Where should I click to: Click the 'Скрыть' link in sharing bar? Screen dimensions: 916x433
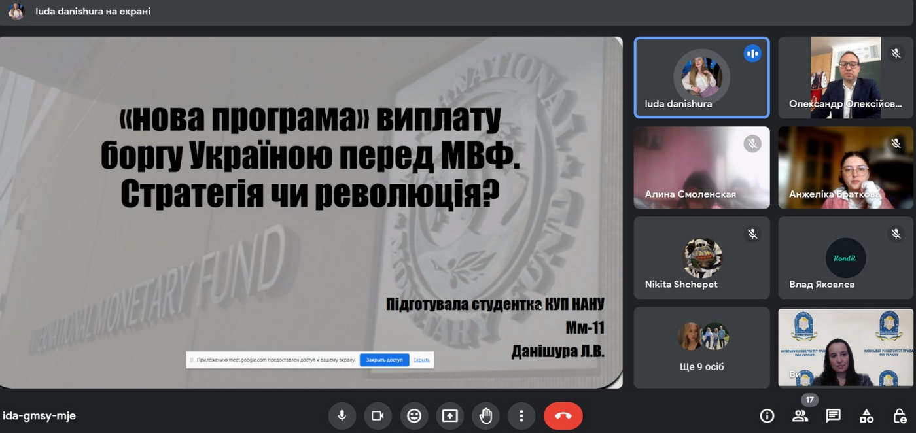click(421, 360)
